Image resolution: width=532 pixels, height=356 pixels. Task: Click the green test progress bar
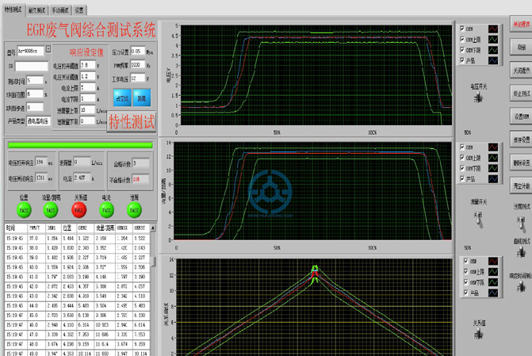tap(80, 145)
